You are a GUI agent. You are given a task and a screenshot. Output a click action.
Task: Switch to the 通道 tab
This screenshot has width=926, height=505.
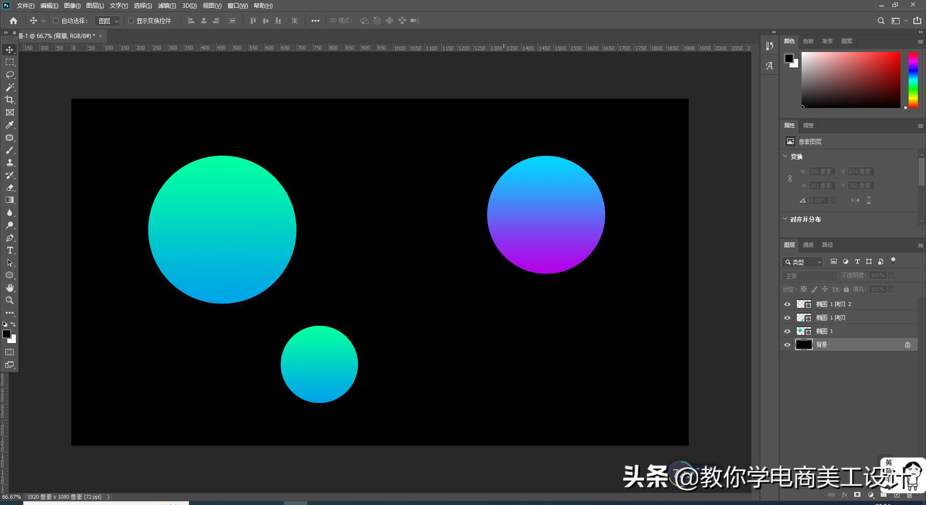point(808,245)
